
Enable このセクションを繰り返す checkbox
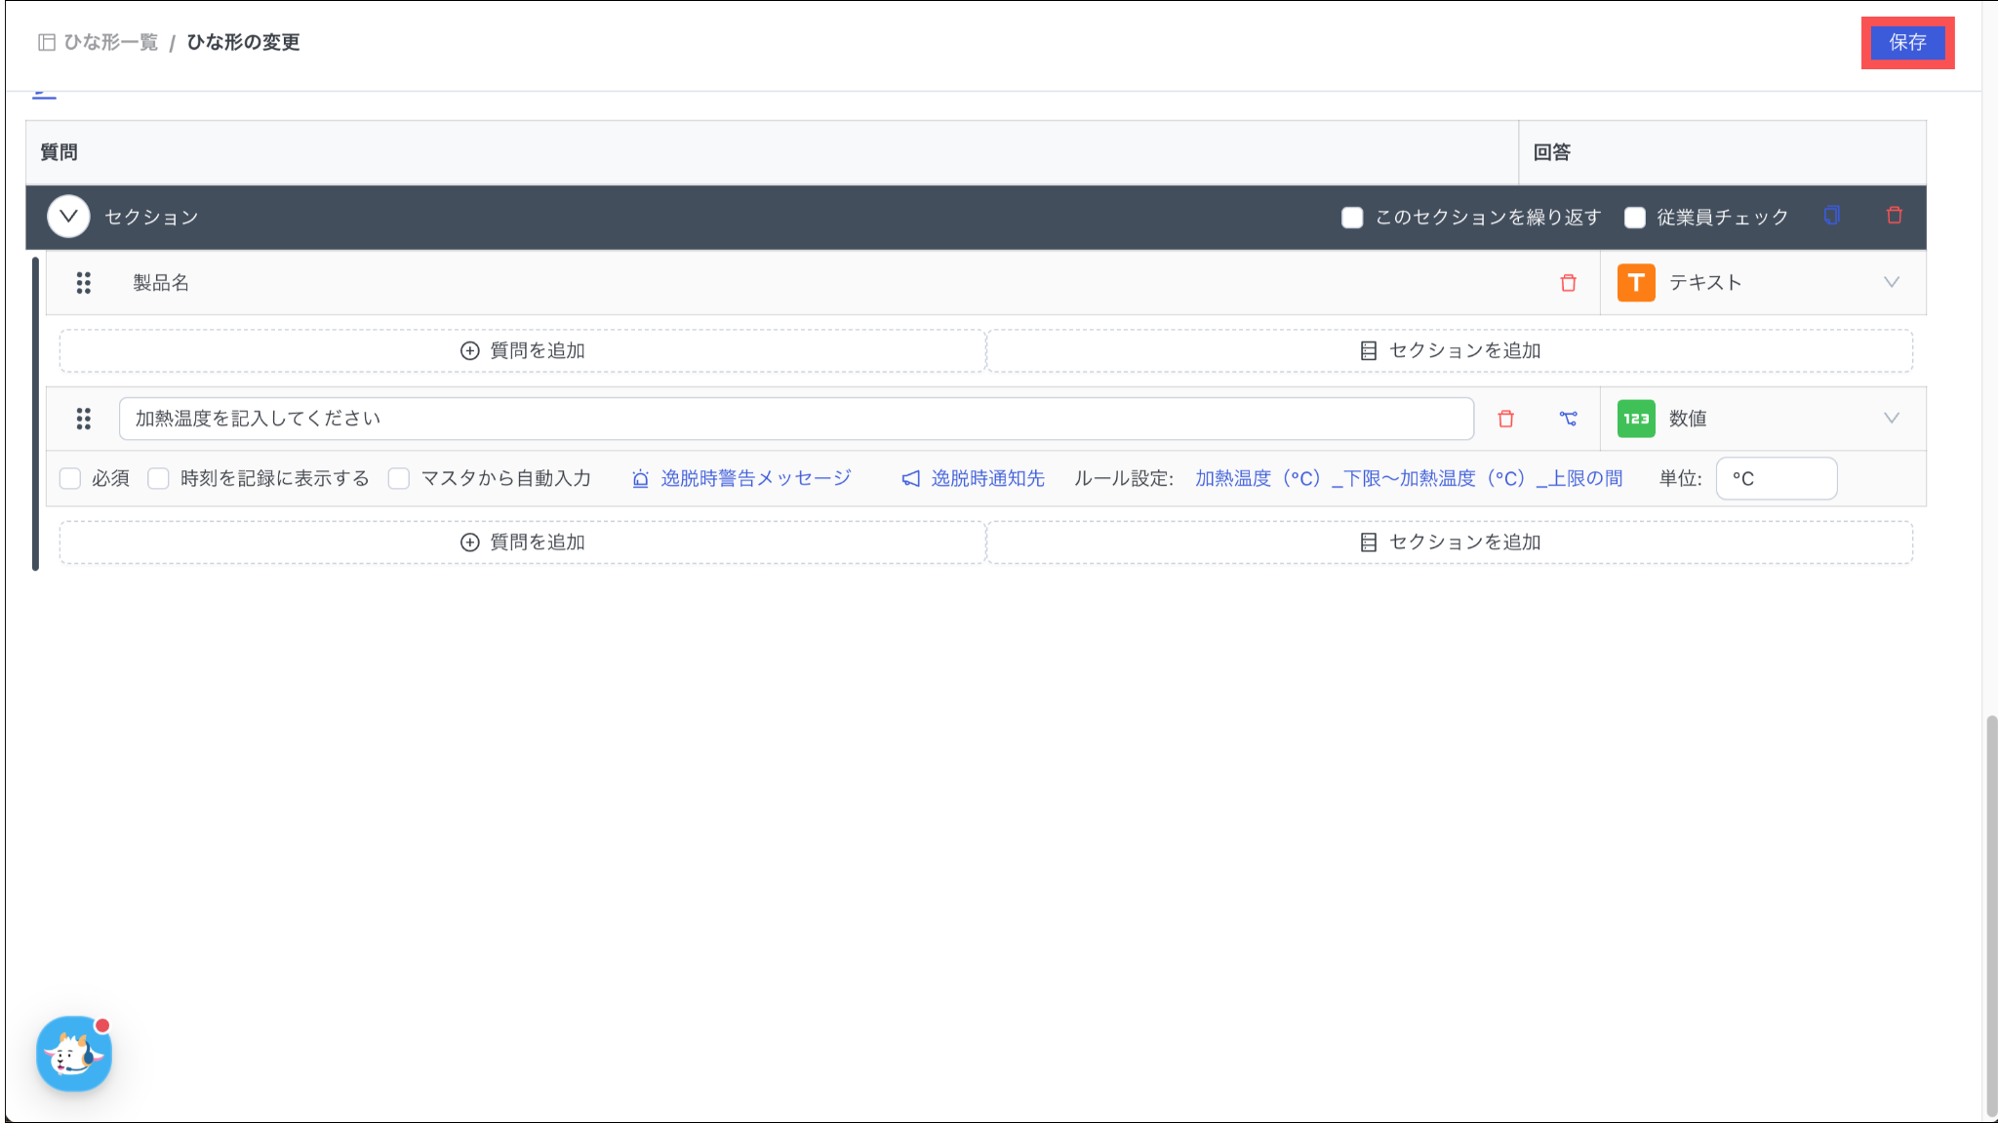(1352, 218)
